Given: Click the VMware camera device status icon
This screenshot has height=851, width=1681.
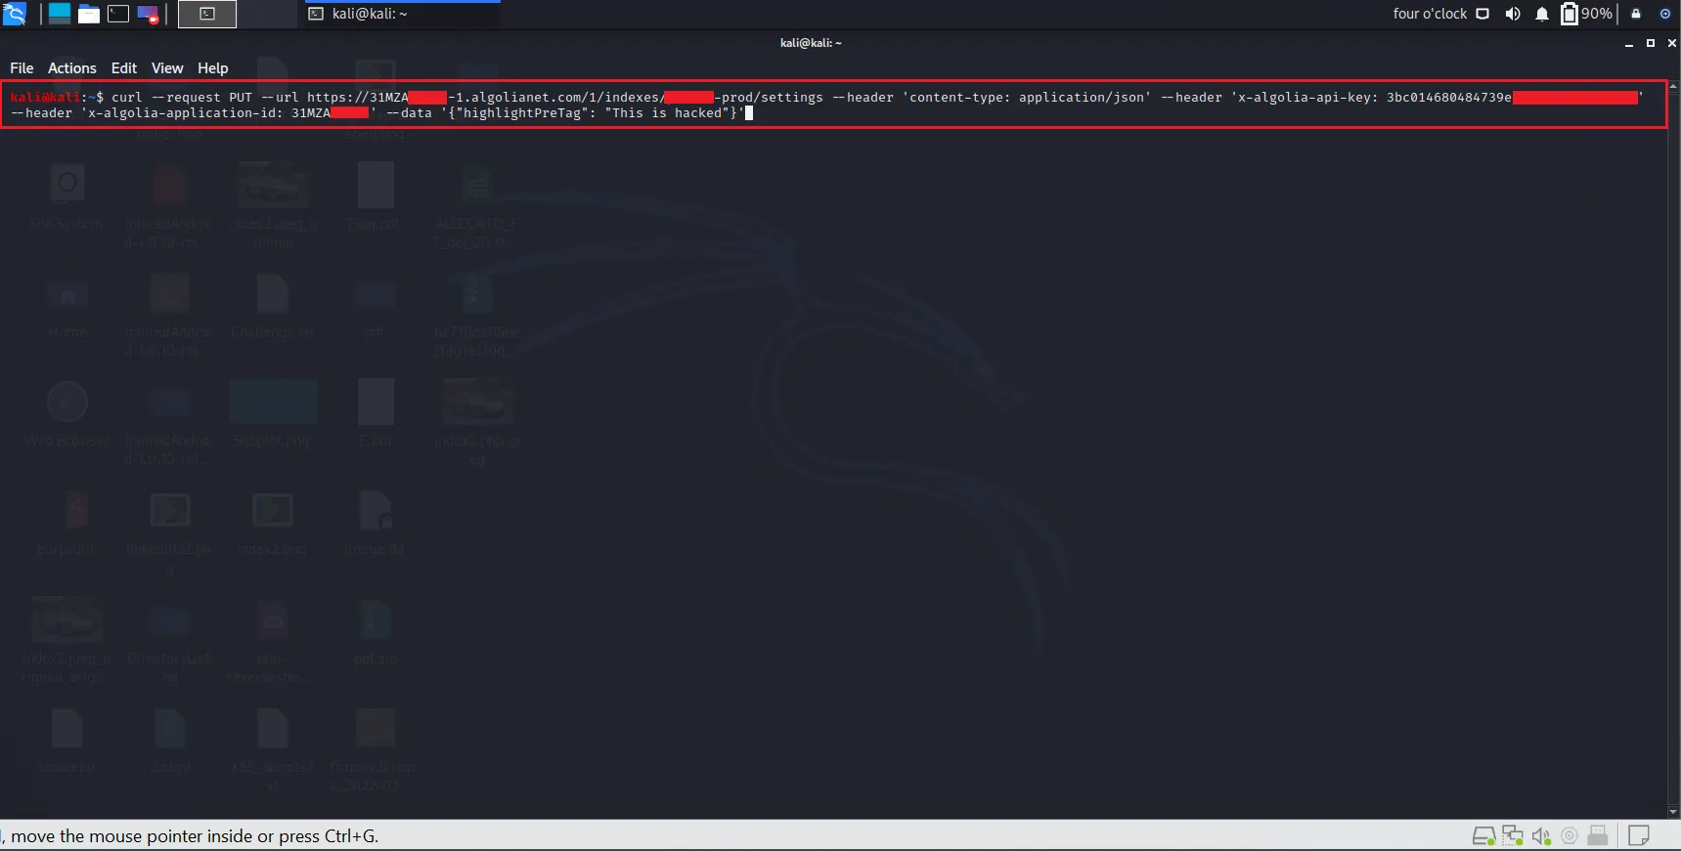Looking at the screenshot, I should click(1570, 835).
